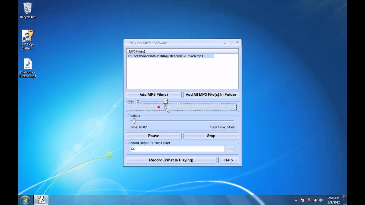The image size is (365, 205).
Task: Stop the MP3 playback
Action: [x=211, y=136]
